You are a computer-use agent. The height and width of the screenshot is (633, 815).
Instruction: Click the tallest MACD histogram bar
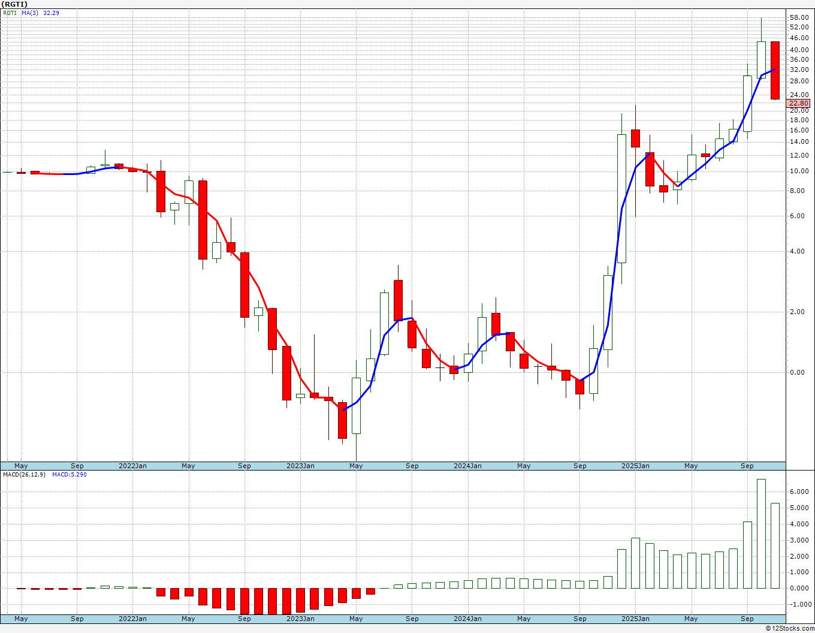761,533
